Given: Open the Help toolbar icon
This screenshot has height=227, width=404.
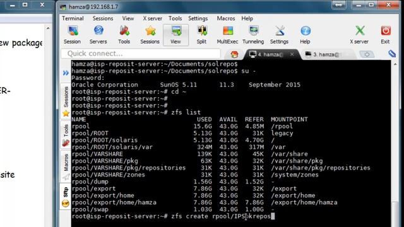Looking at the screenshot, I should click(x=305, y=35).
